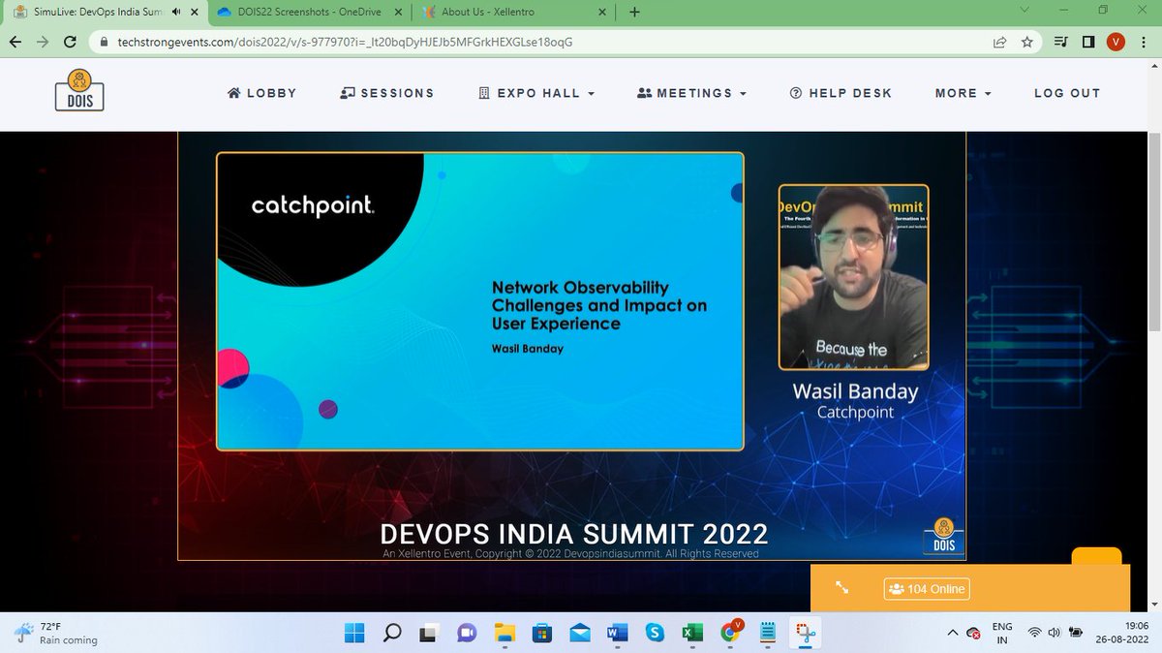Open the clock and date 26-08-2022
The height and width of the screenshot is (653, 1162).
[x=1123, y=633]
